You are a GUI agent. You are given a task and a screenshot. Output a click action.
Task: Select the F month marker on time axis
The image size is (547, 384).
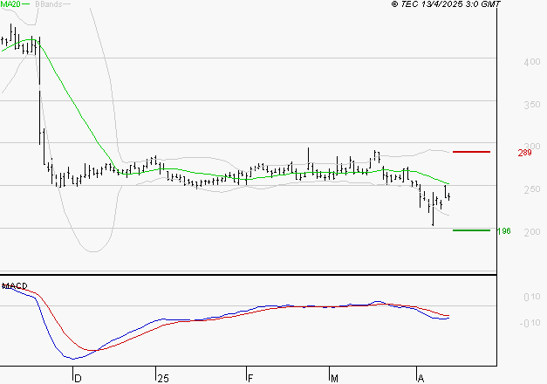point(250,378)
